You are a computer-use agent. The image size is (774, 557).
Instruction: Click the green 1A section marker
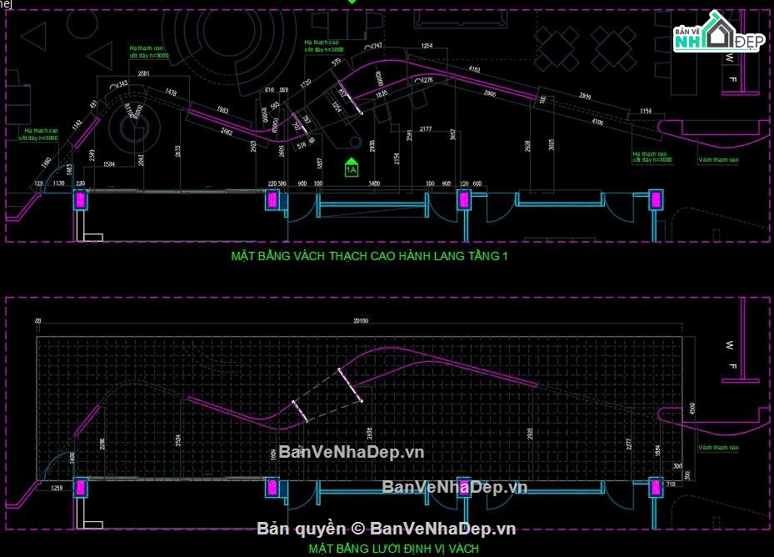pyautogui.click(x=351, y=168)
